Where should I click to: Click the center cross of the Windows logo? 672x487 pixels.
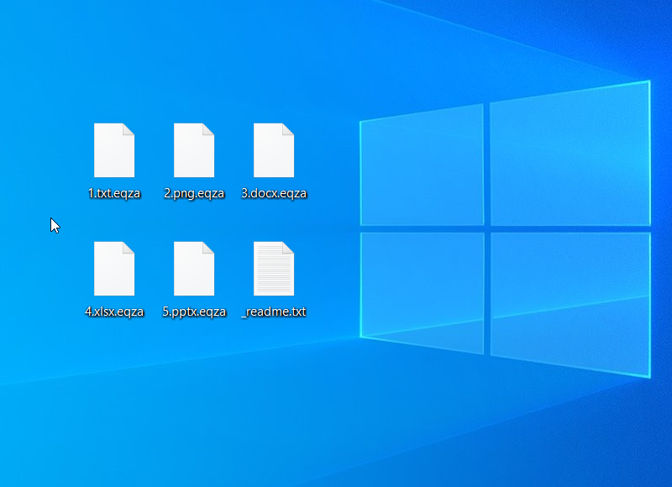coord(486,228)
